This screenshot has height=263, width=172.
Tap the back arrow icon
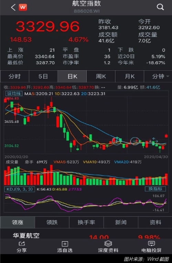click(x=13, y=7)
